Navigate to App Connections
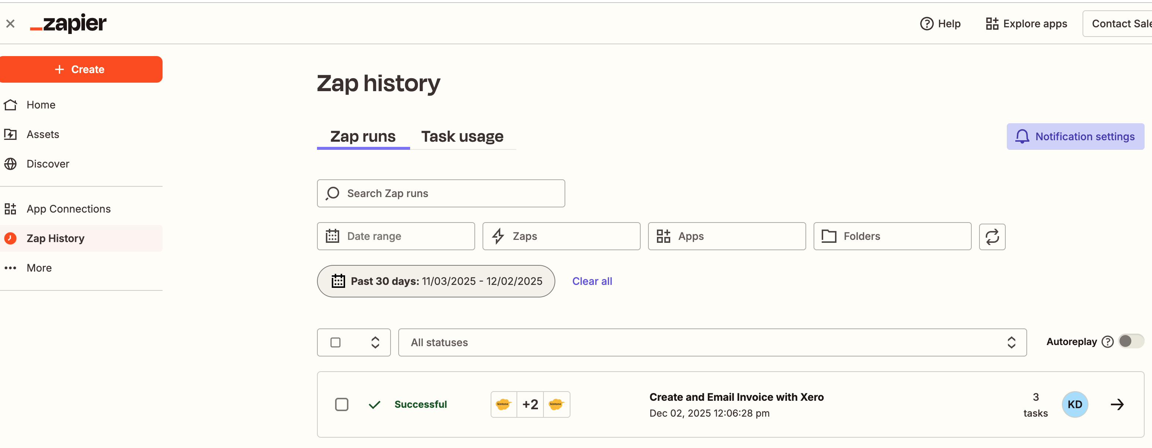Screen dimensions: 1152x448 (68, 209)
